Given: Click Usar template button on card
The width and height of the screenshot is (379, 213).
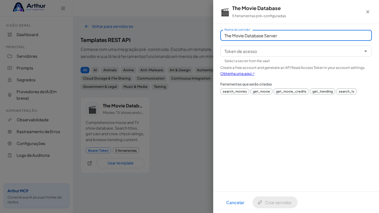Looking at the screenshot, I should [121, 163].
